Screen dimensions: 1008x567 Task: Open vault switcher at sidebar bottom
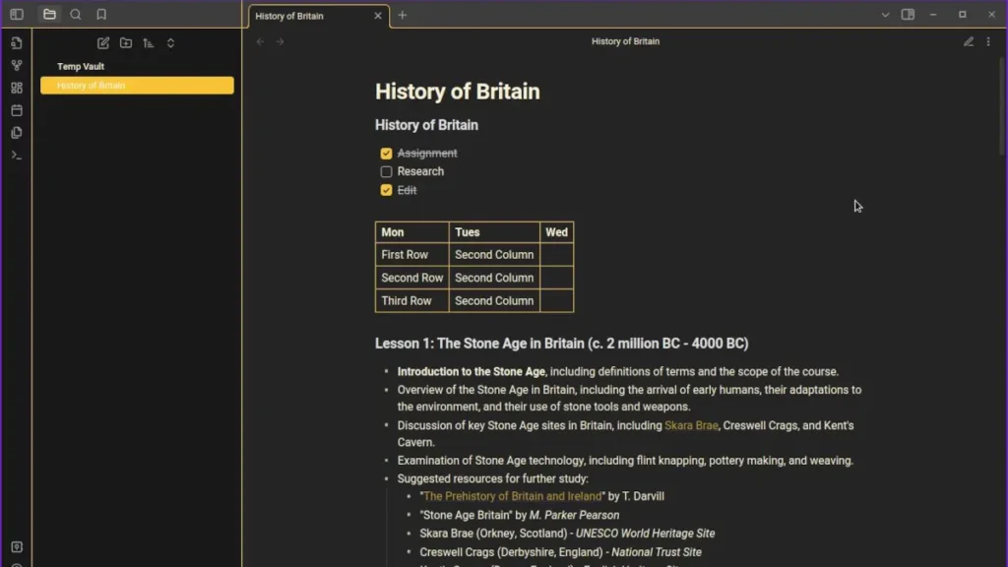tap(17, 547)
